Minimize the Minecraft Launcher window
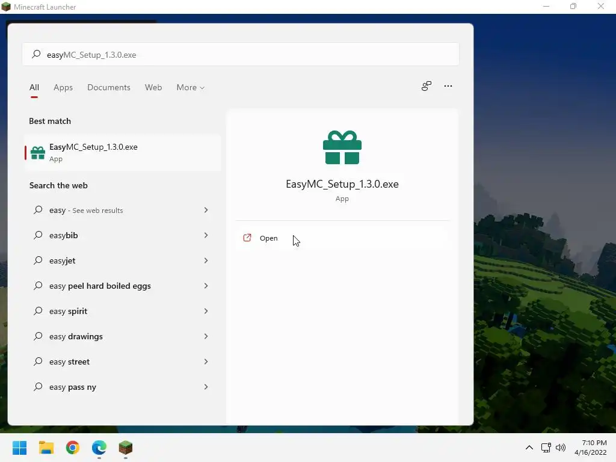 546,7
